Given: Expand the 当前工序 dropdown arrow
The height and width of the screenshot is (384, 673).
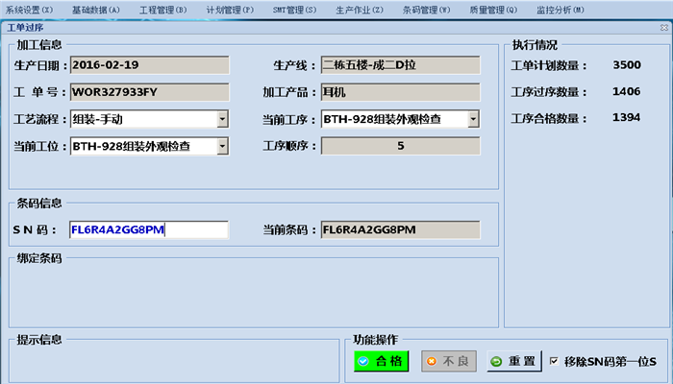Looking at the screenshot, I should [x=473, y=119].
